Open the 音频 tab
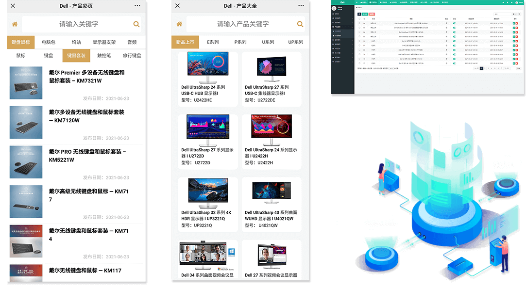Image resolution: width=526 pixels, height=287 pixels. [132, 42]
